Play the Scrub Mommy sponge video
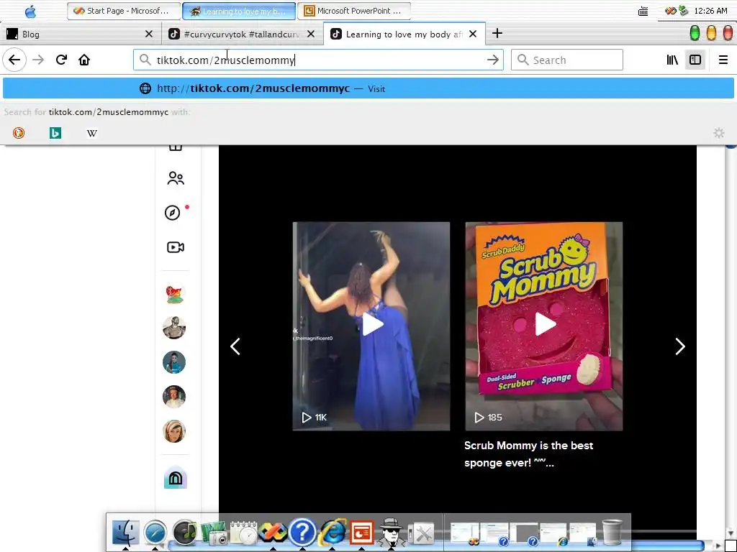This screenshot has height=552, width=737. (544, 326)
